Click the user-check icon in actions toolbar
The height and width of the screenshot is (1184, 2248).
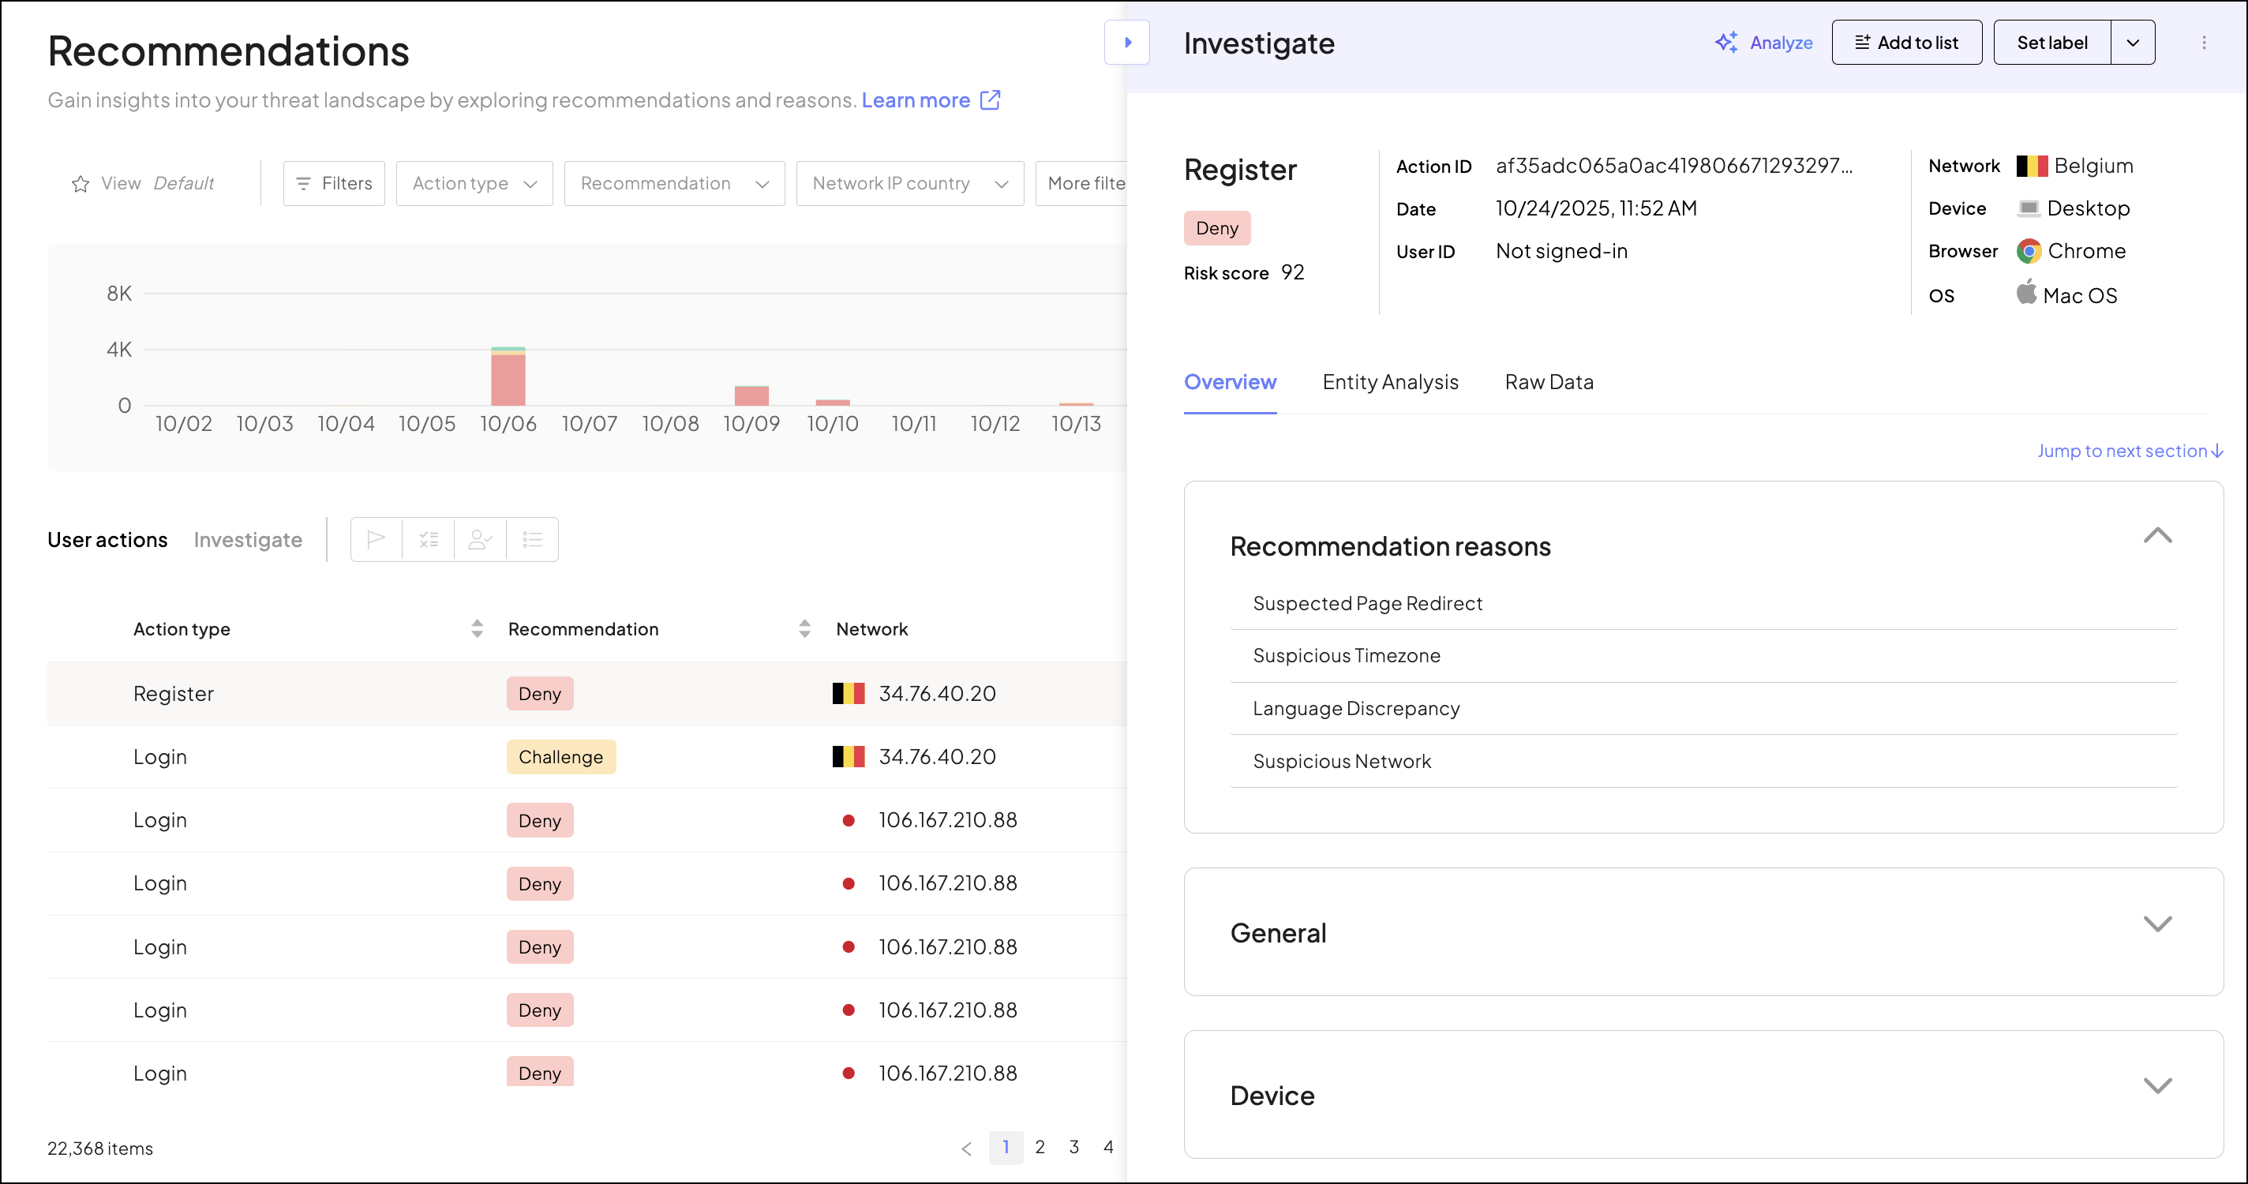click(x=480, y=539)
